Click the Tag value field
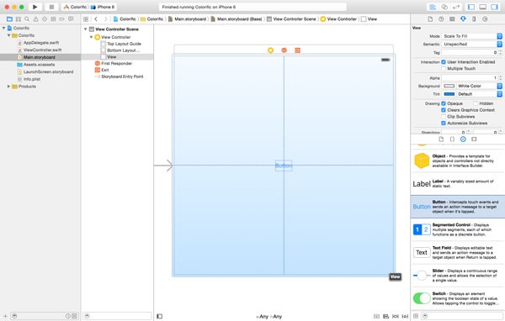 pyautogui.click(x=470, y=52)
